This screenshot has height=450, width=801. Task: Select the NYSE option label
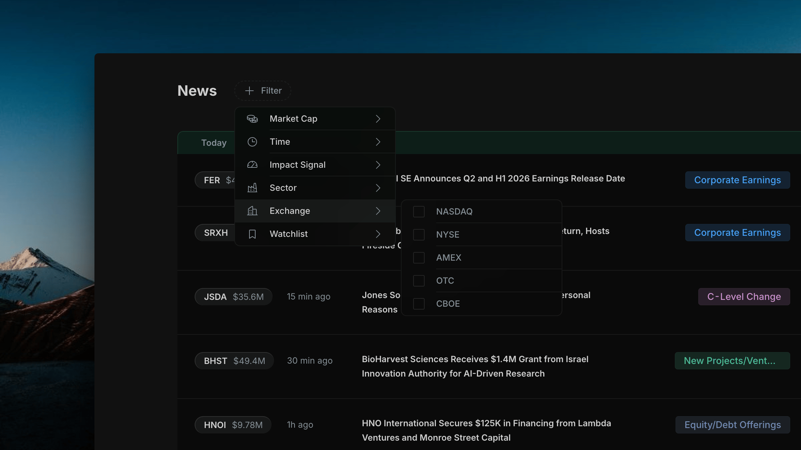(448, 235)
